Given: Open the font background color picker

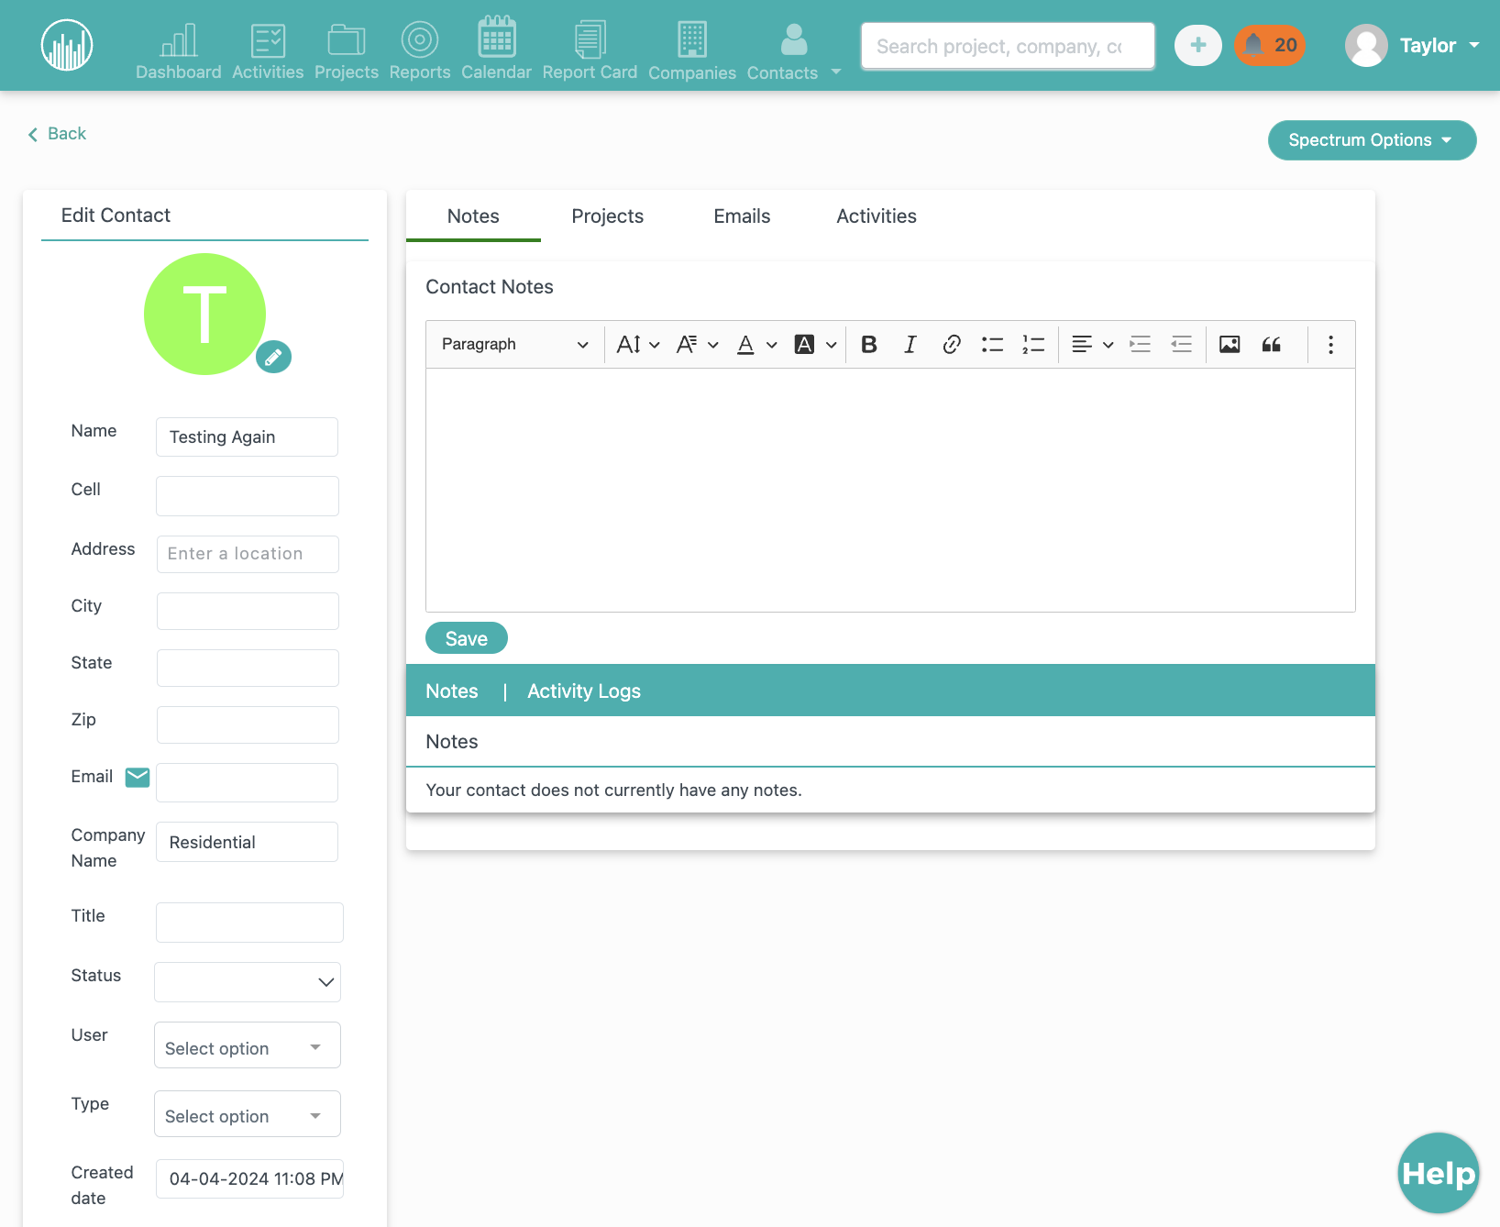Looking at the screenshot, I should pos(815,344).
